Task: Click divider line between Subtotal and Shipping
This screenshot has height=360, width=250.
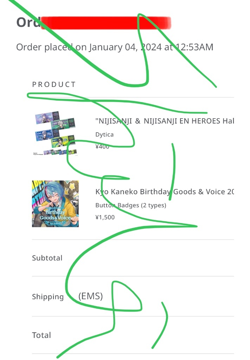Action: [133, 276]
